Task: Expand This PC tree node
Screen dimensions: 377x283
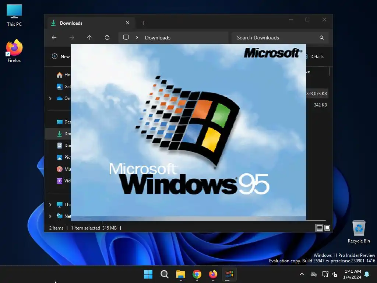Action: pos(50,205)
